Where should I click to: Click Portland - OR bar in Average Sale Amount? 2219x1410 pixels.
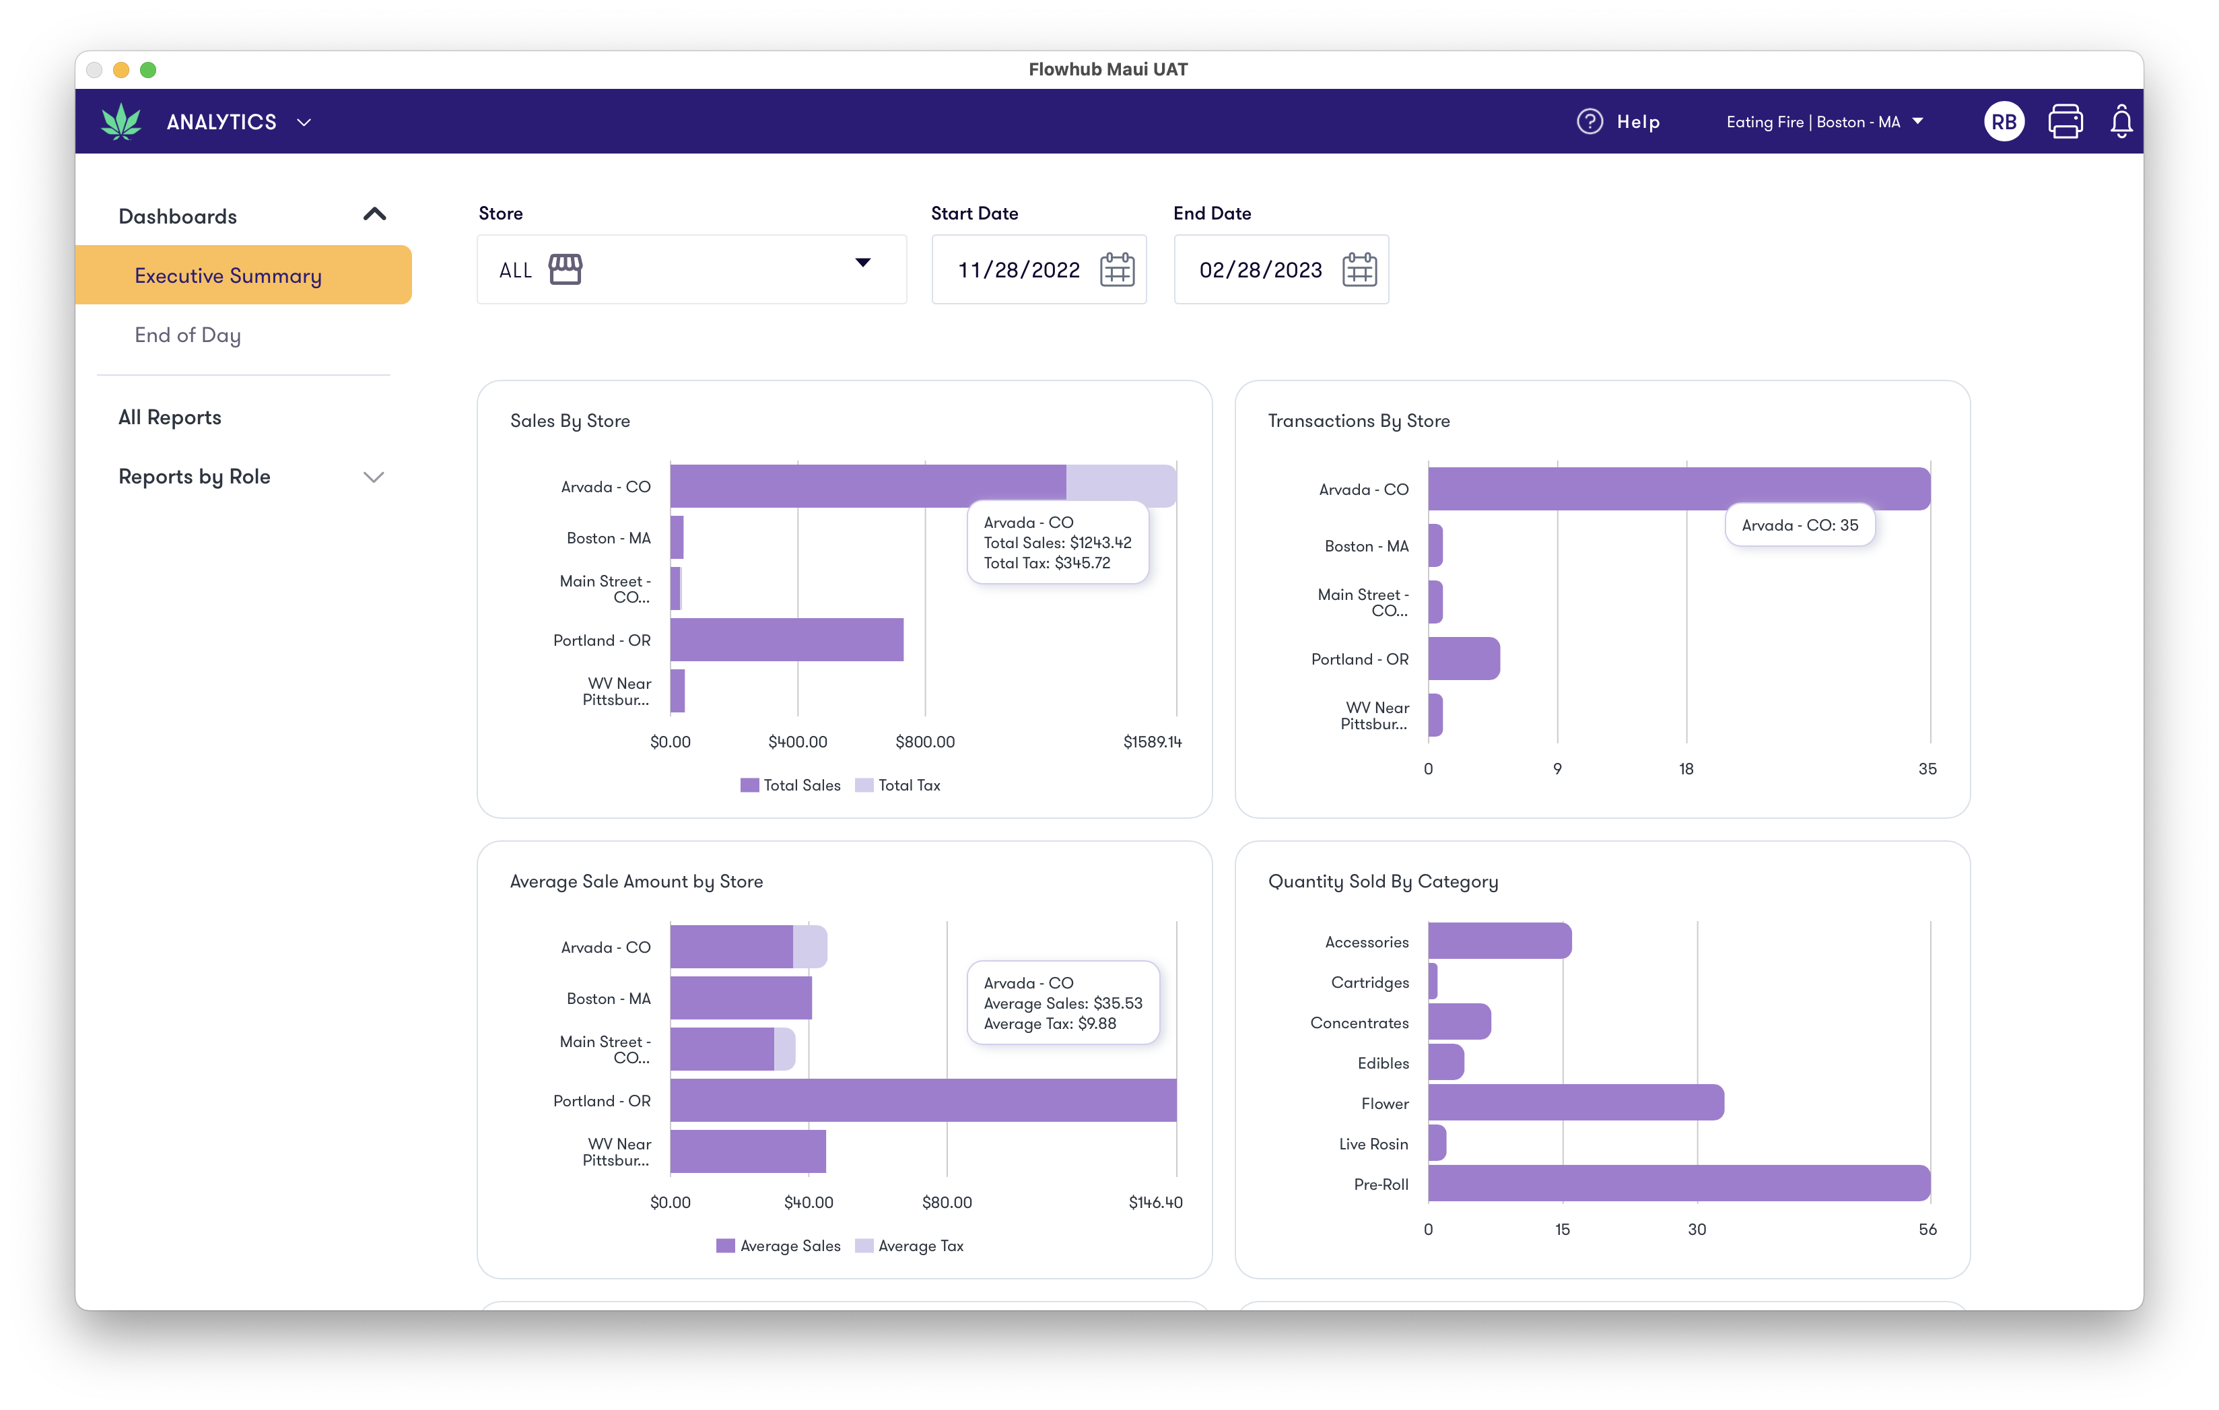[922, 1100]
